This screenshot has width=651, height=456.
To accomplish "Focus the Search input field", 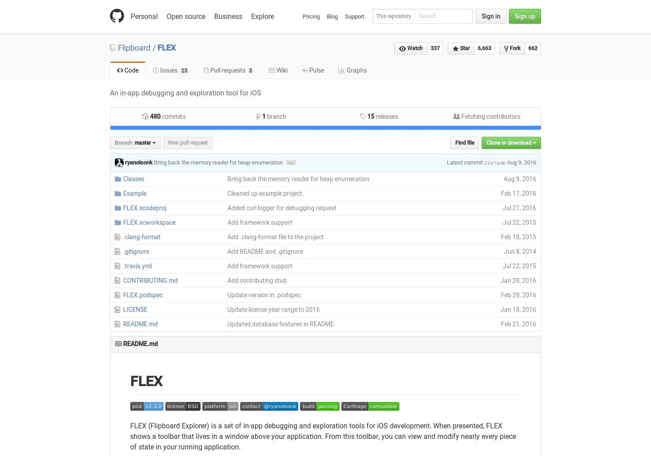I will point(444,16).
